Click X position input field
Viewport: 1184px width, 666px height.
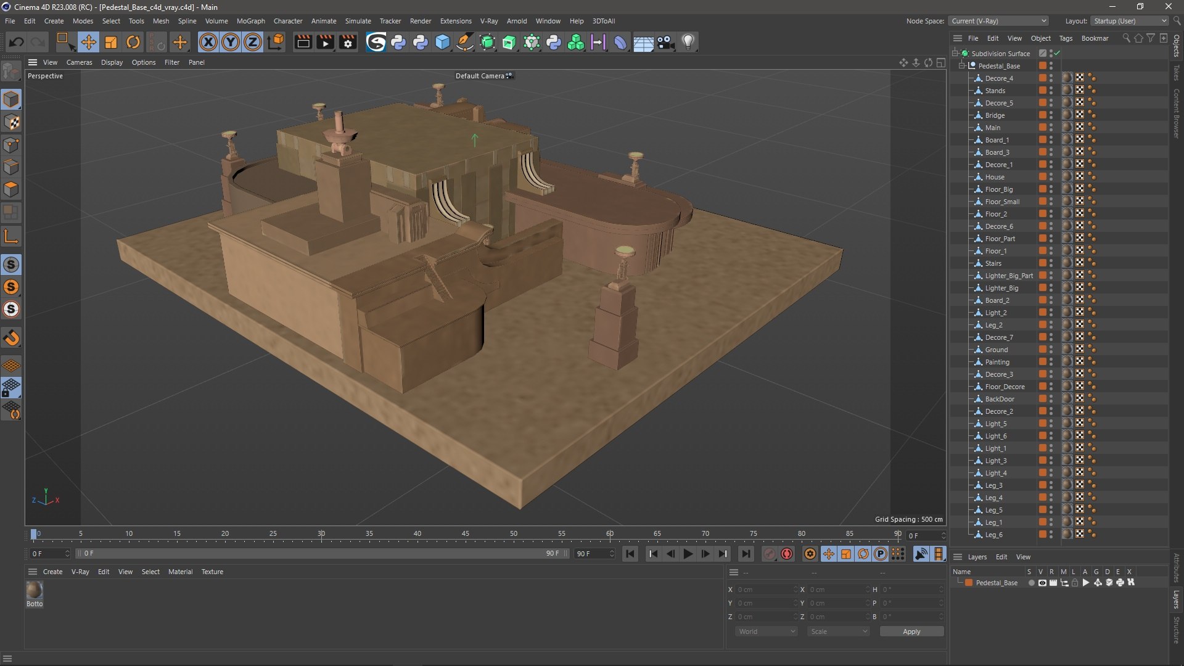(766, 590)
